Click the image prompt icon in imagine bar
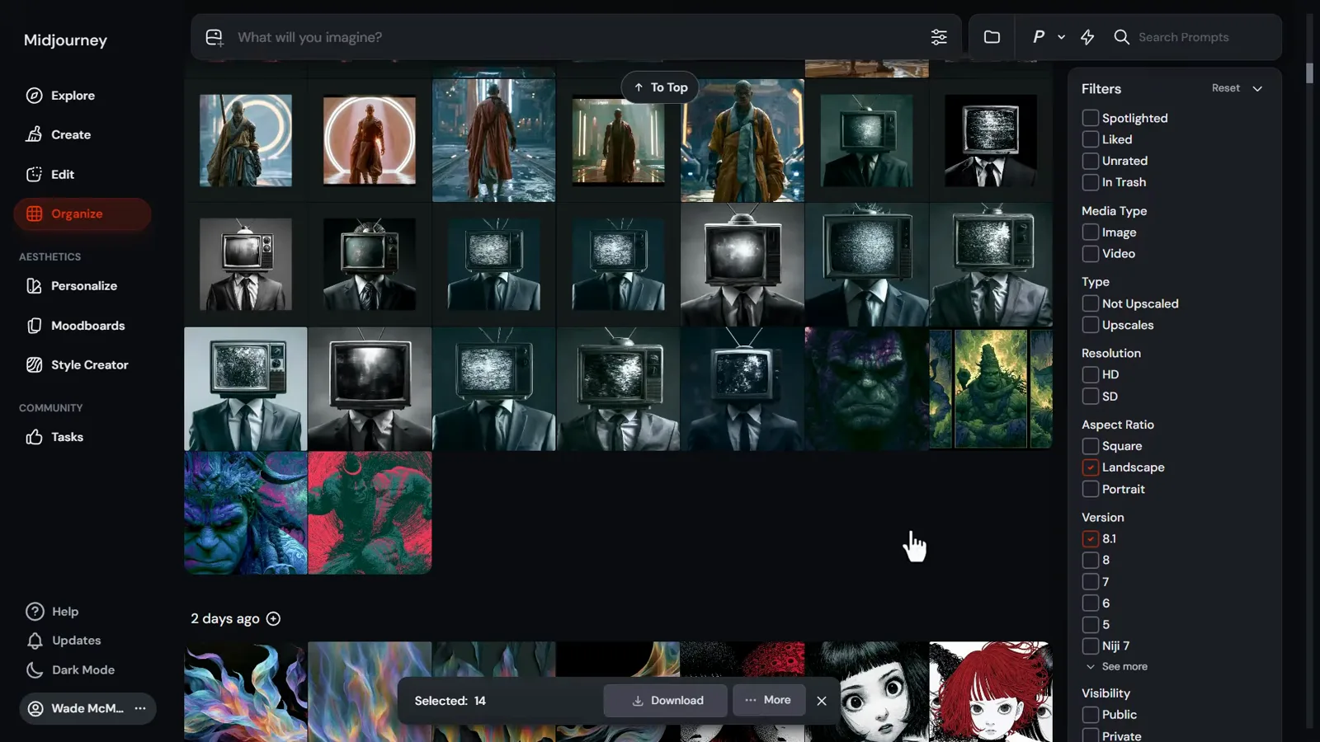Image resolution: width=1320 pixels, height=742 pixels. click(214, 37)
